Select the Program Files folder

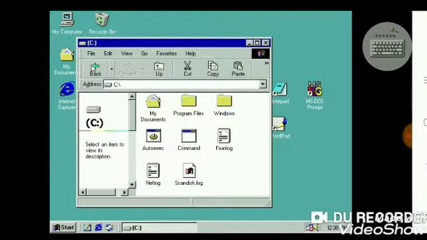(x=188, y=105)
